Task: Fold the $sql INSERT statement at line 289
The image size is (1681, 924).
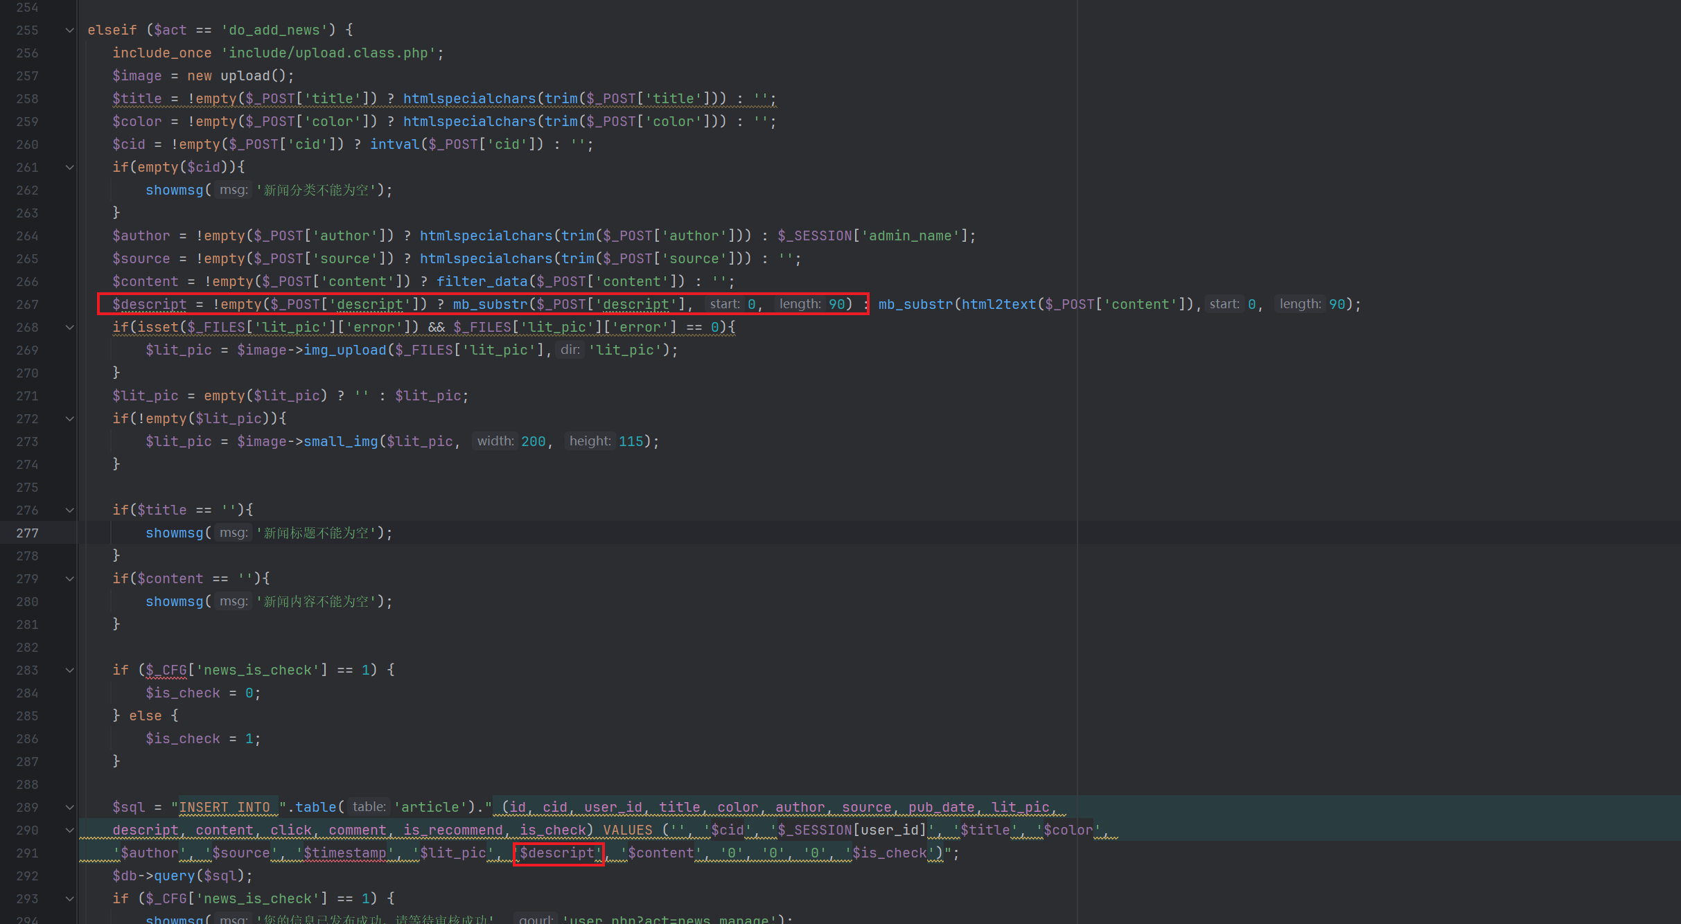Action: point(69,807)
